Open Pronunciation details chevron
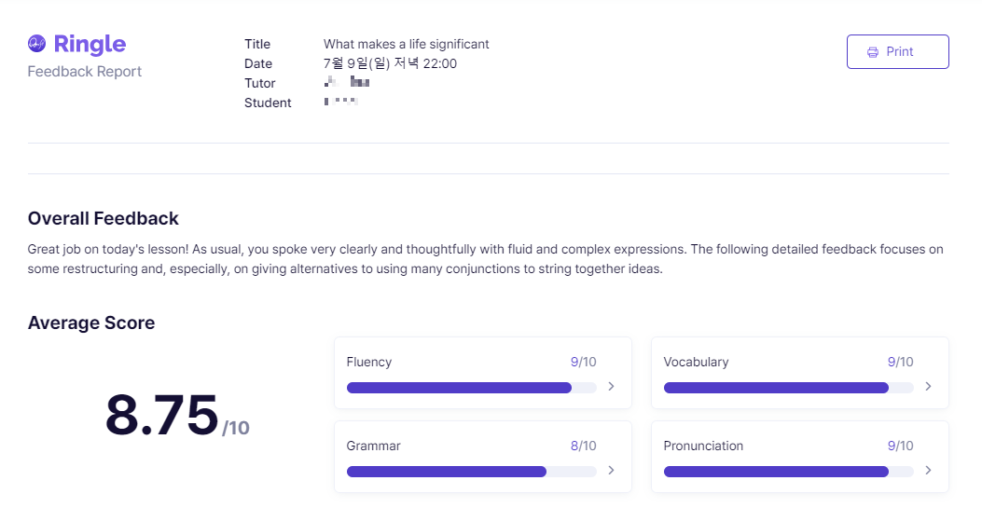This screenshot has height=508, width=982. [x=928, y=471]
